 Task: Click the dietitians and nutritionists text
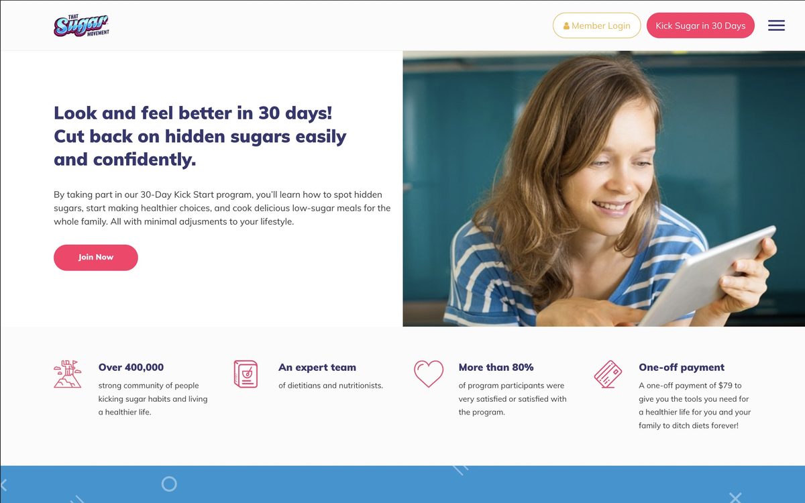coord(331,386)
